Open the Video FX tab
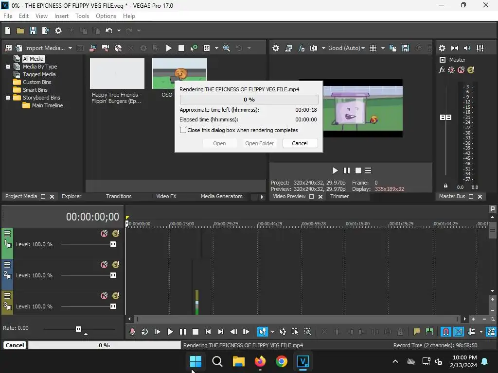This screenshot has height=373, width=498. pos(166,196)
